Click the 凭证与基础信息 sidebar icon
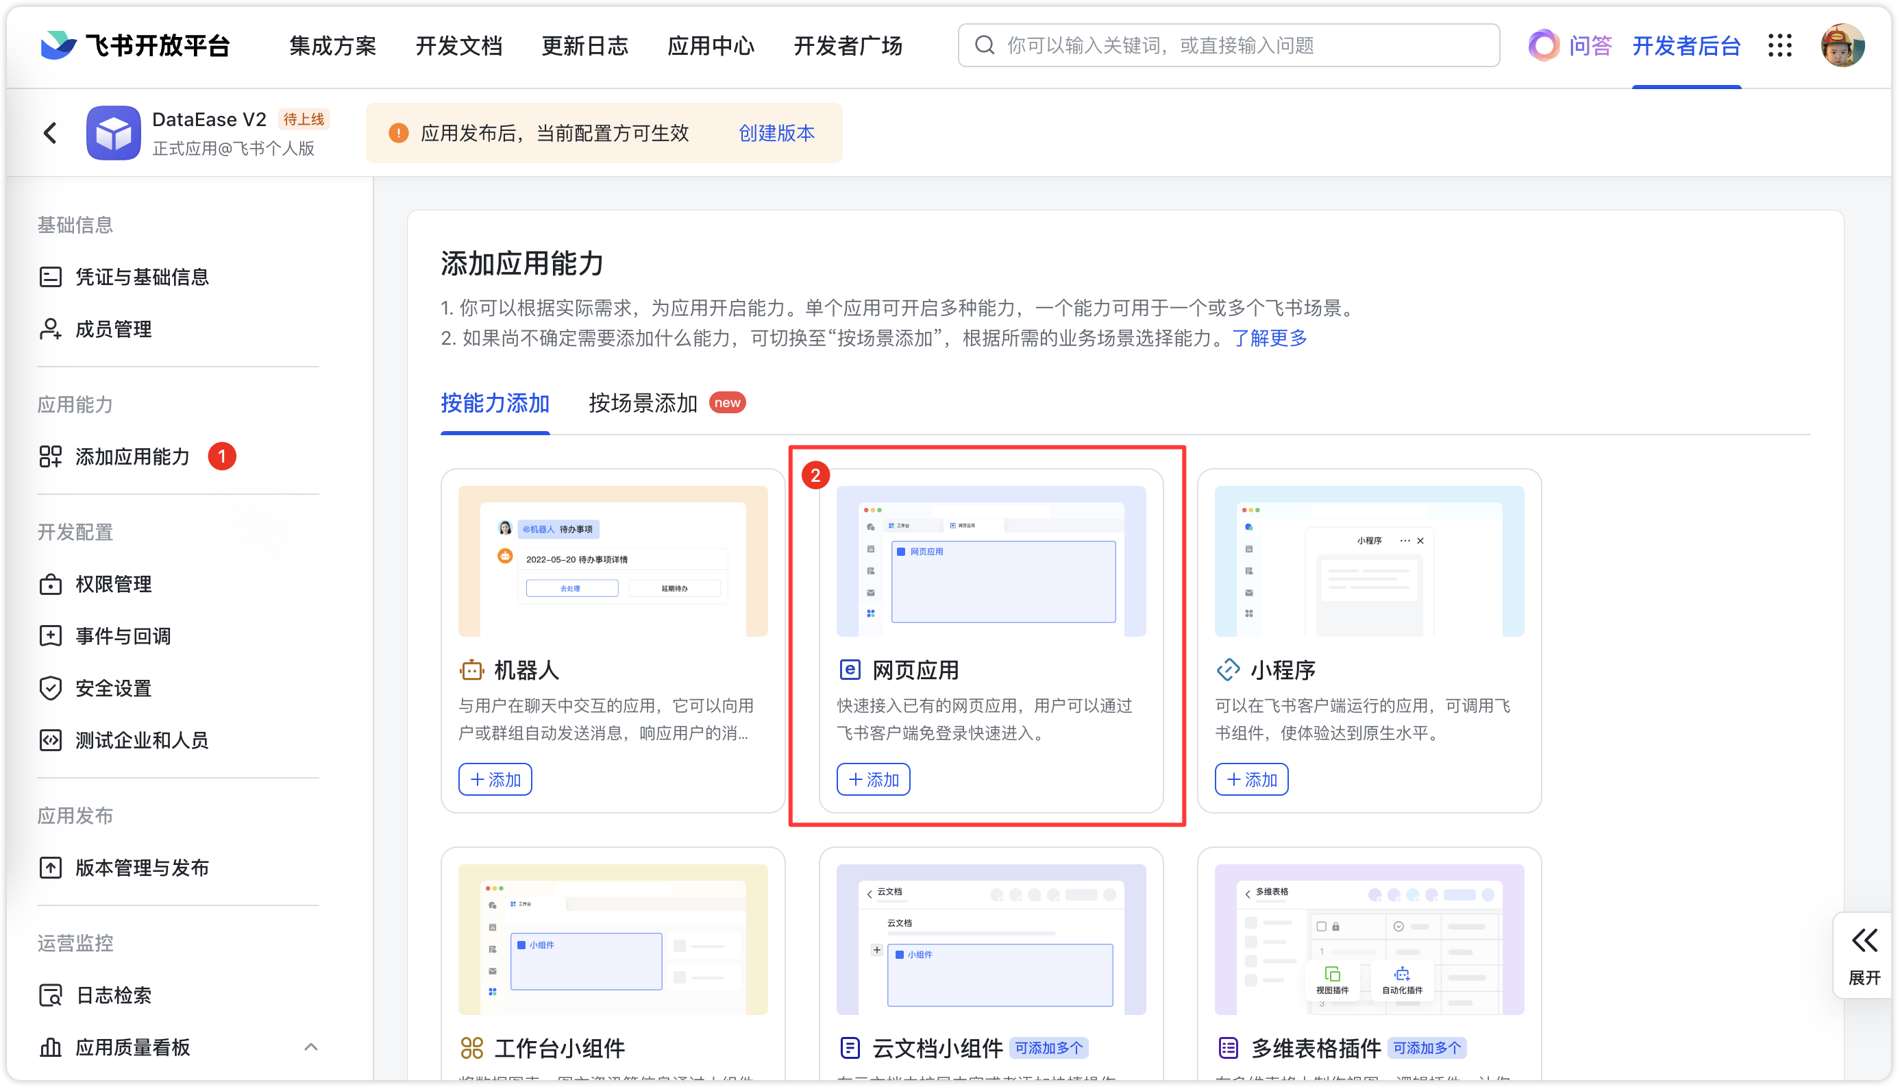This screenshot has width=1898, height=1087. (x=50, y=277)
